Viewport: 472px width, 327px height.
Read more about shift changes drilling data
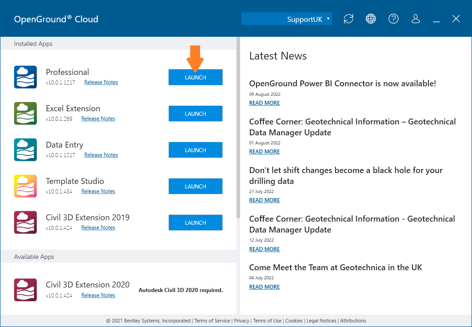(264, 200)
